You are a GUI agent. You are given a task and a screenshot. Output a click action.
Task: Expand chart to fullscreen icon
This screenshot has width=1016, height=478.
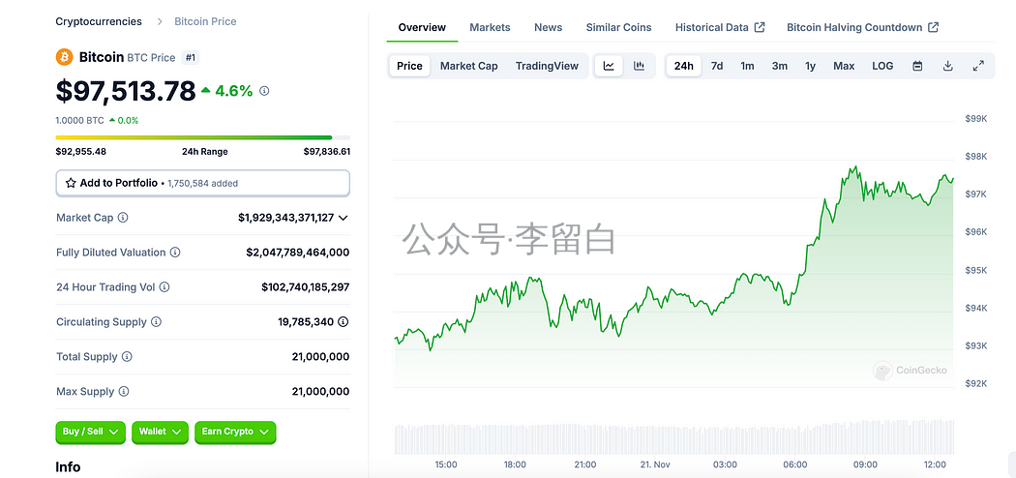point(978,66)
